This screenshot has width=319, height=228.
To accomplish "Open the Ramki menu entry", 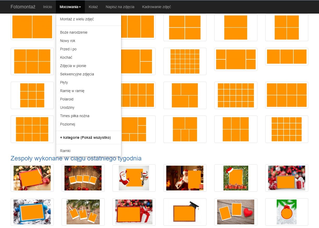I will click(x=88, y=151).
